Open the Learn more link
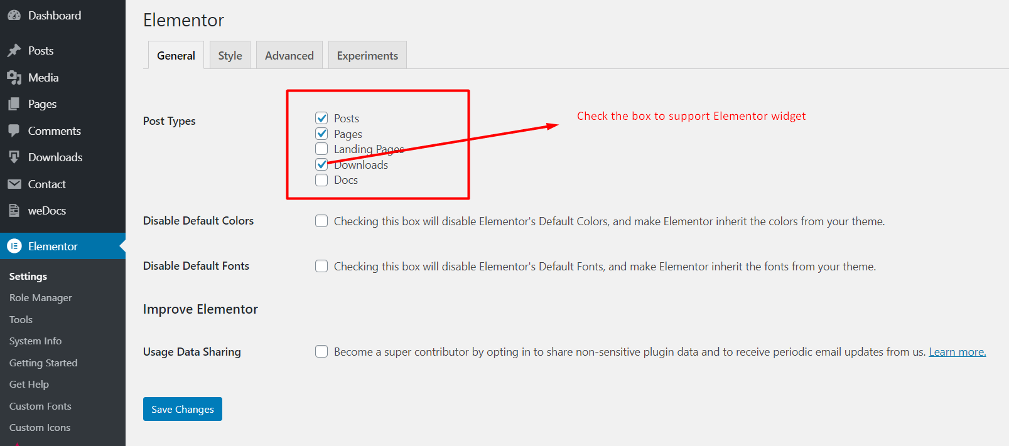The image size is (1009, 446). 956,351
